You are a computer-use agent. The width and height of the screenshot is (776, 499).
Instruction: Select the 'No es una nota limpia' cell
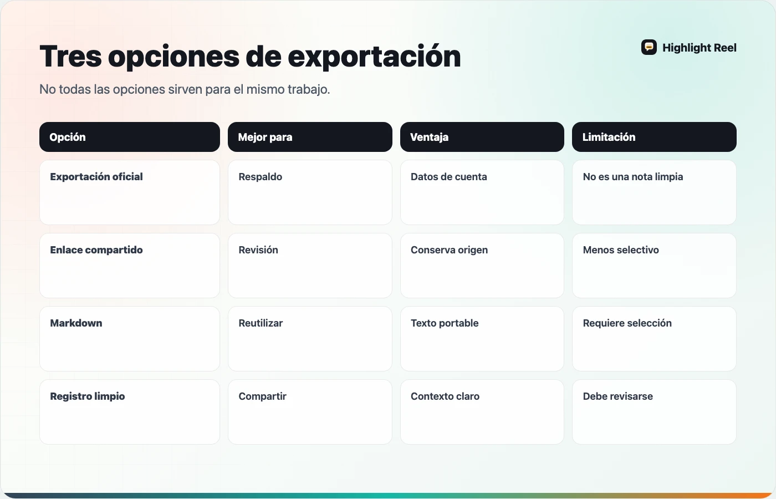654,192
